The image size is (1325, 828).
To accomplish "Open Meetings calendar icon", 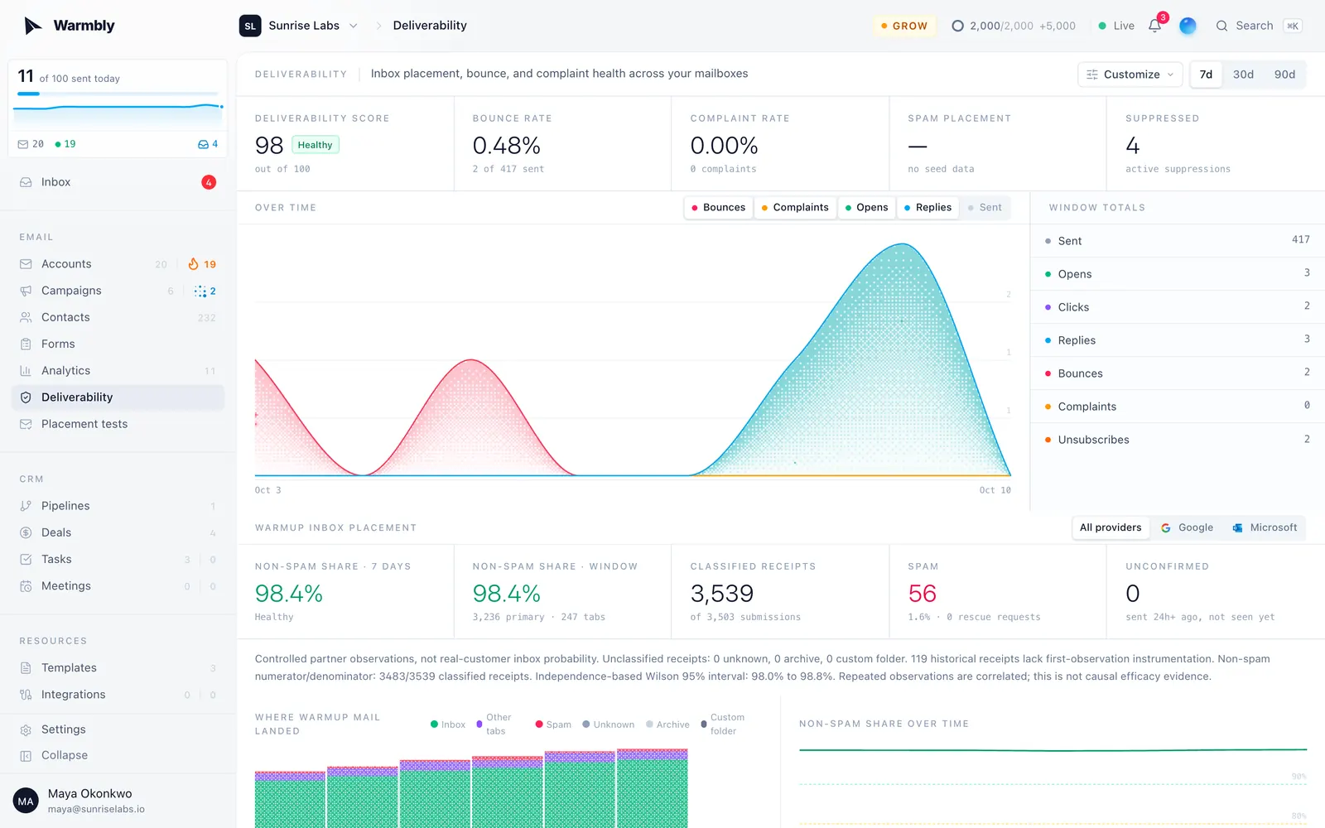I will pos(26,586).
